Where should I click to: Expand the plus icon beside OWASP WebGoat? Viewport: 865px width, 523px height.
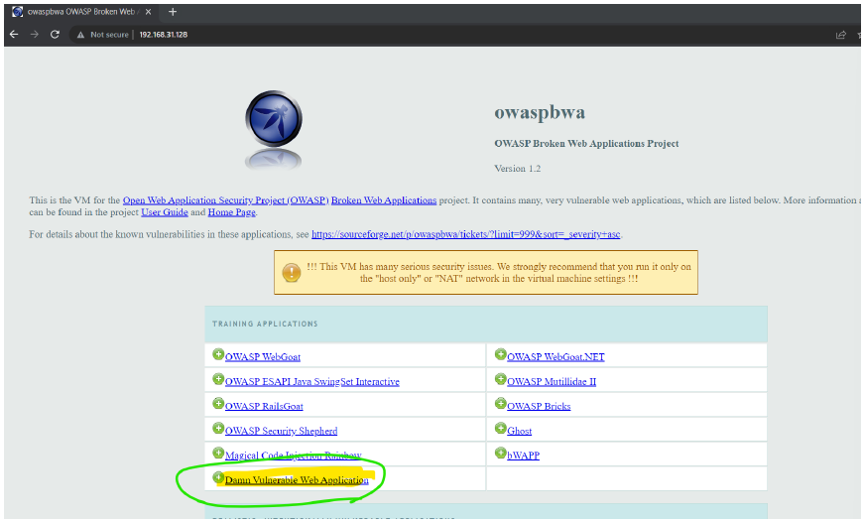[x=218, y=354]
